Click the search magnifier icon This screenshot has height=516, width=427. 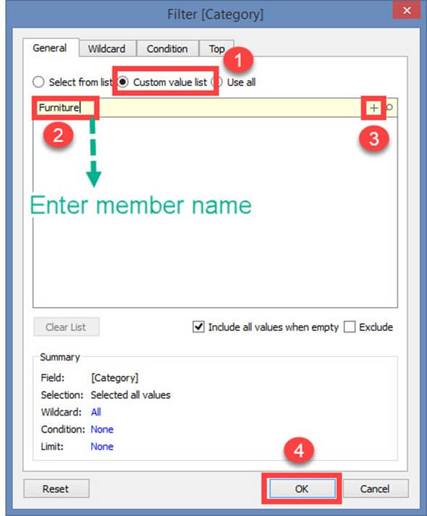(x=389, y=107)
